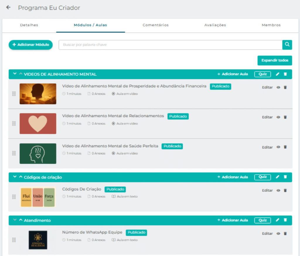300x256 pixels.
Task: Click trash icon for Vídeo de Relacionamentos lesson
Action: [285, 117]
